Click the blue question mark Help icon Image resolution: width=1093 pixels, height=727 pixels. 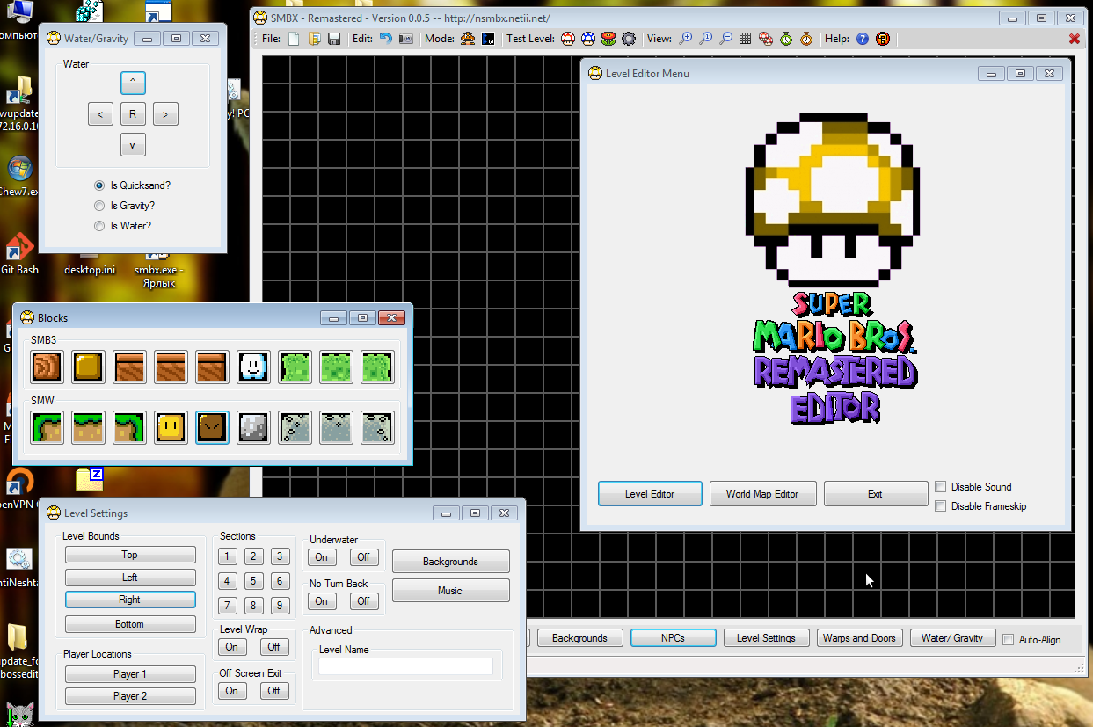click(x=863, y=39)
